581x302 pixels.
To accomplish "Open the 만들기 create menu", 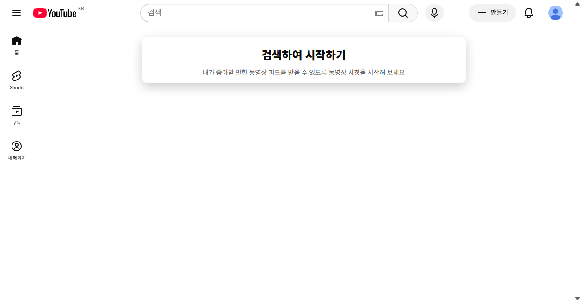I will (x=492, y=13).
